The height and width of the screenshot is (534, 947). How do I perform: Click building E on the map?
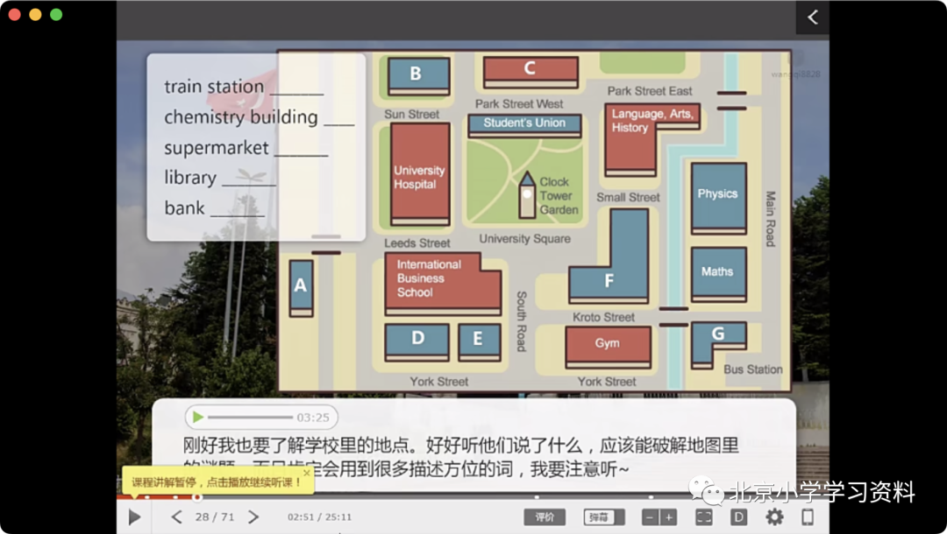click(x=479, y=341)
